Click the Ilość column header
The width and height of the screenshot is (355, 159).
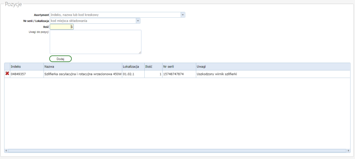click(x=153, y=67)
